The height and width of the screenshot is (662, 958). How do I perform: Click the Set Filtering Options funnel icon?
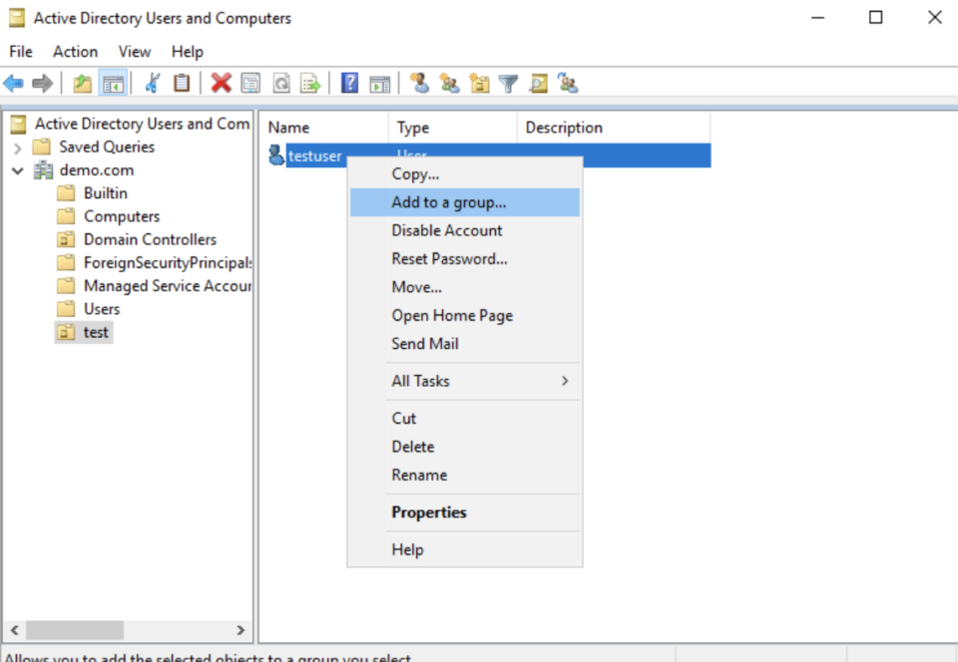(508, 83)
